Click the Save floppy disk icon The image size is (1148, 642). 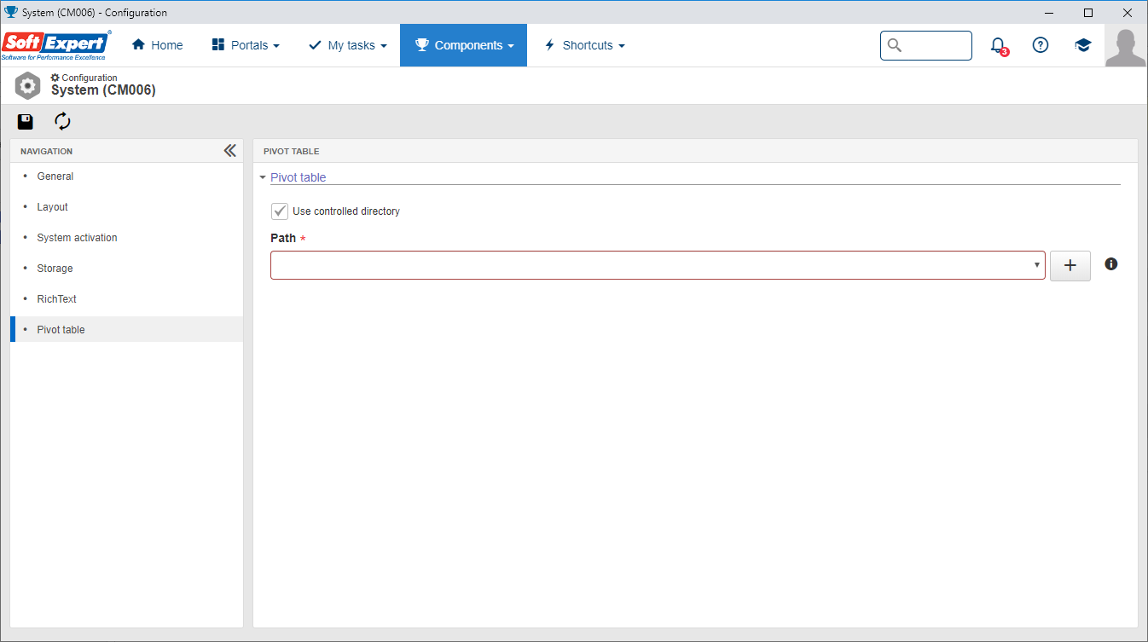(x=26, y=121)
